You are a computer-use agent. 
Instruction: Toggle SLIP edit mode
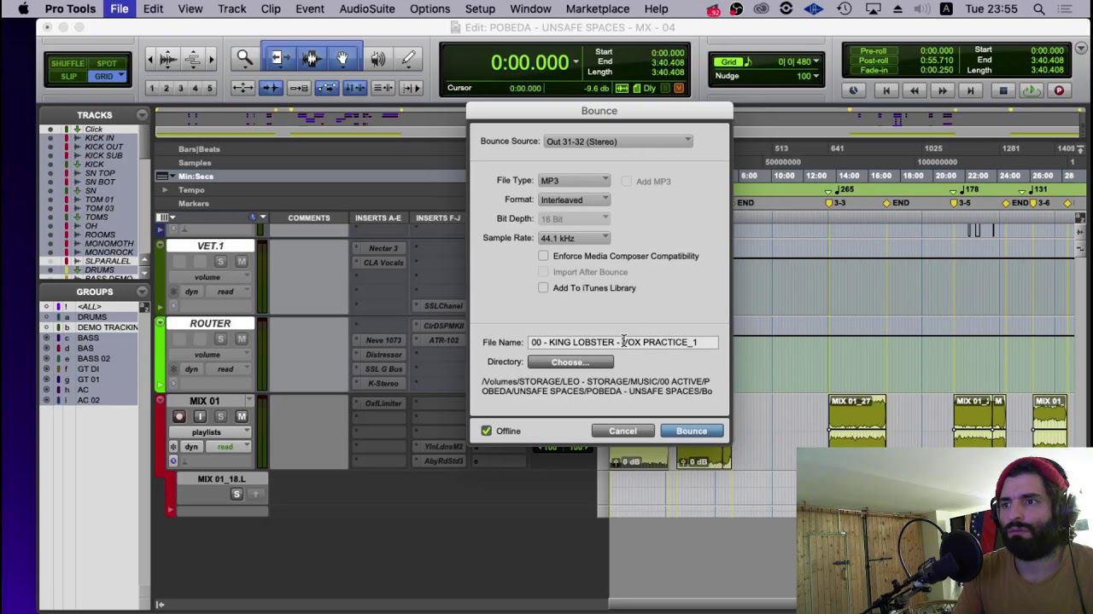(68, 76)
